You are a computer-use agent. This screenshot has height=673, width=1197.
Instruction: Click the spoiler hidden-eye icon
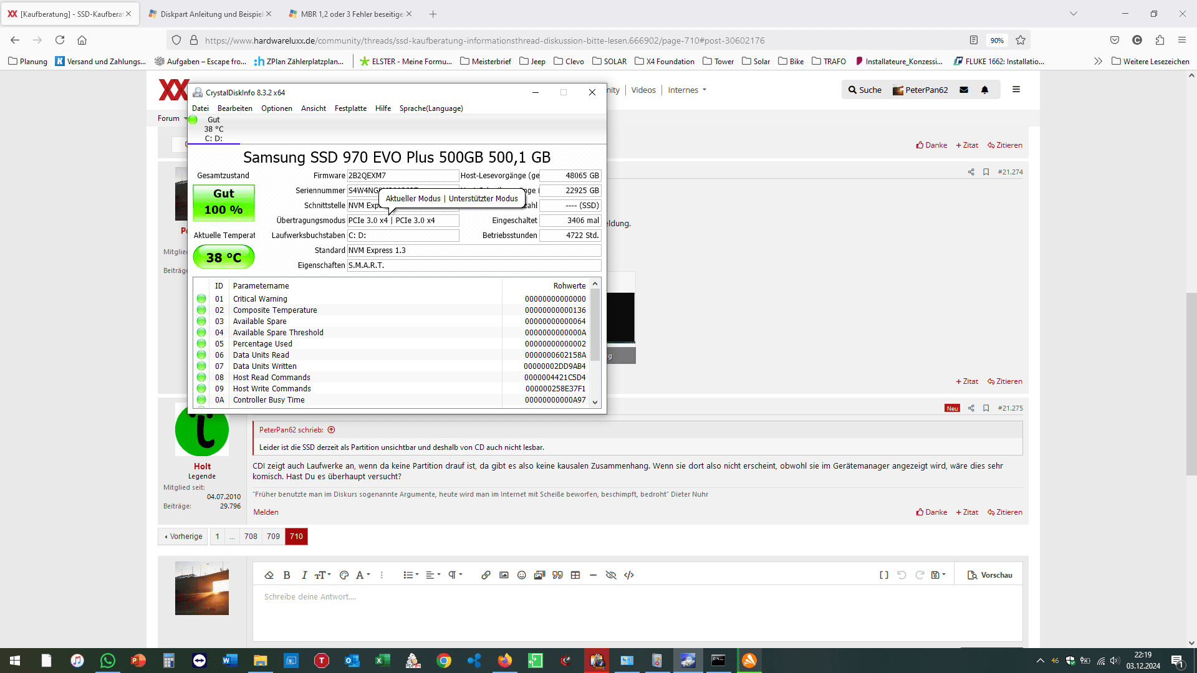(x=611, y=575)
